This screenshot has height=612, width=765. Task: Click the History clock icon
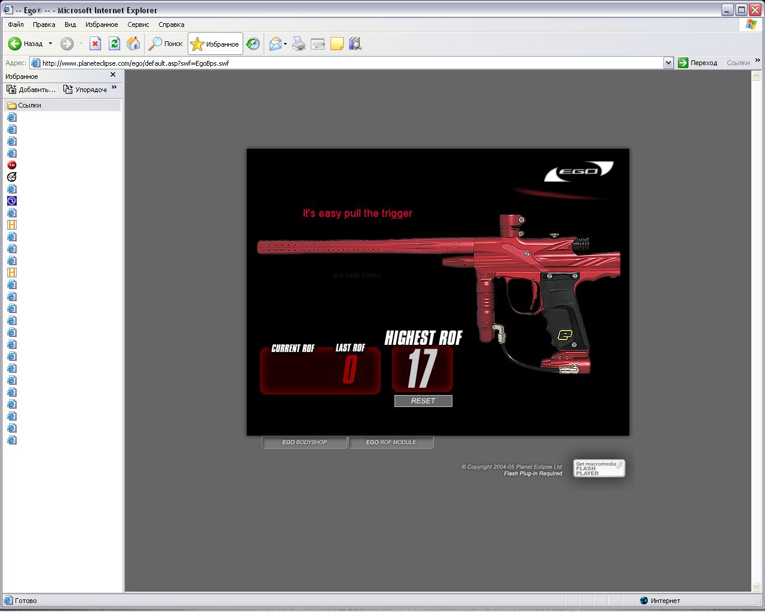pyautogui.click(x=253, y=44)
